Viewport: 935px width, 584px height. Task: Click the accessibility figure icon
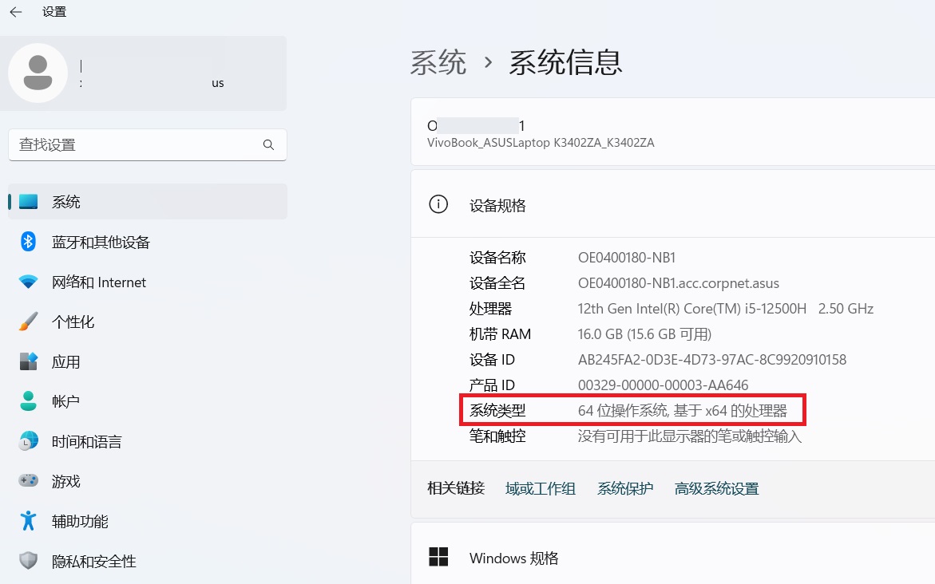pos(29,521)
